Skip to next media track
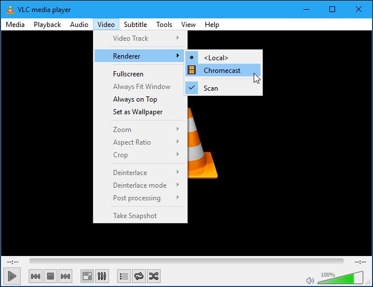 point(65,276)
